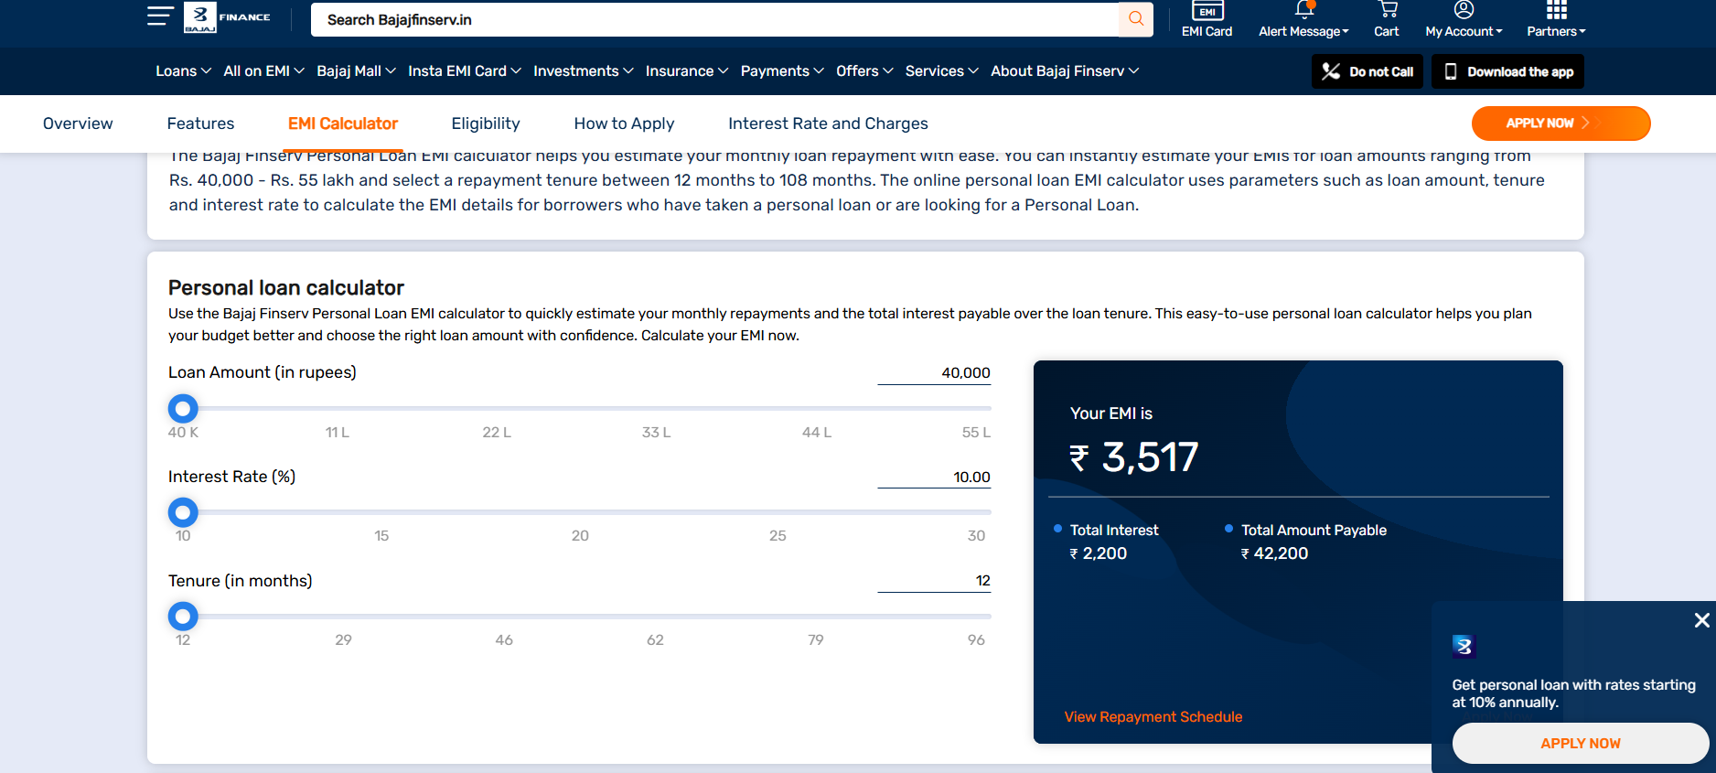Open the EMI Card icon
1716x773 pixels.
pos(1207,10)
